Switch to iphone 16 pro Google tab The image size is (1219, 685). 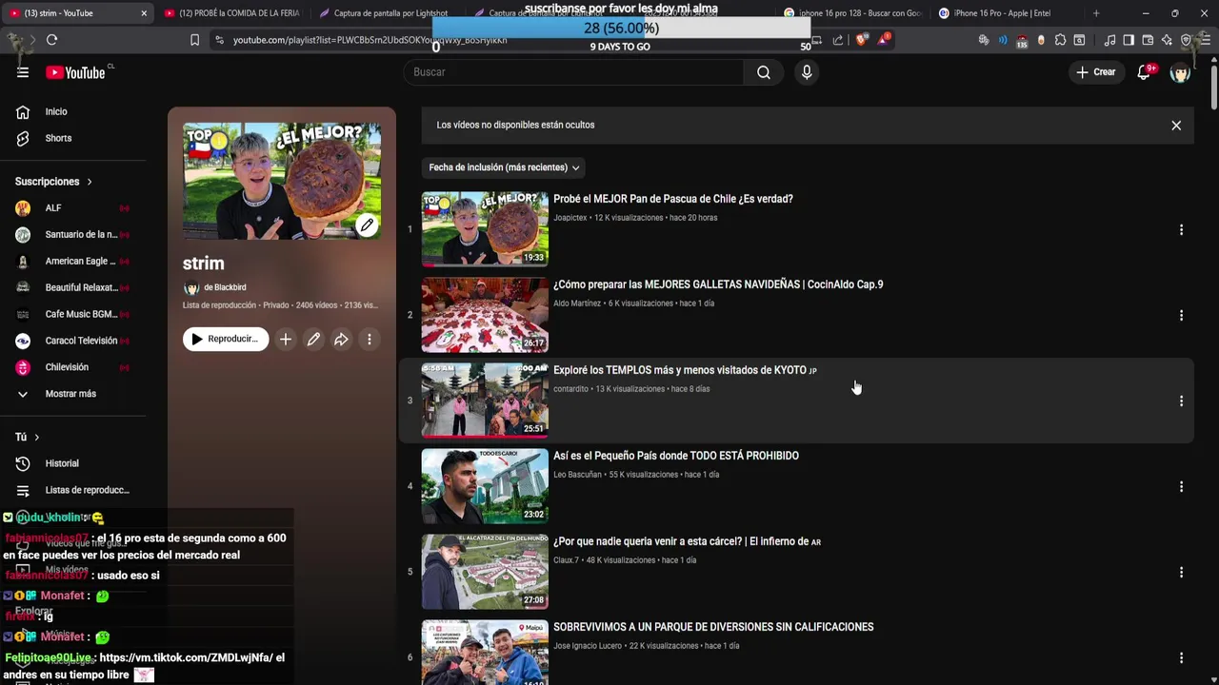pyautogui.click(x=852, y=13)
